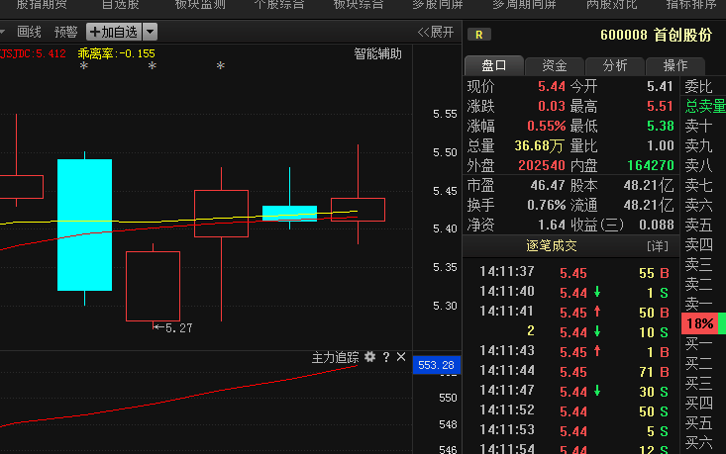Open 个股综合 in top menu
The image size is (726, 454).
279,5
